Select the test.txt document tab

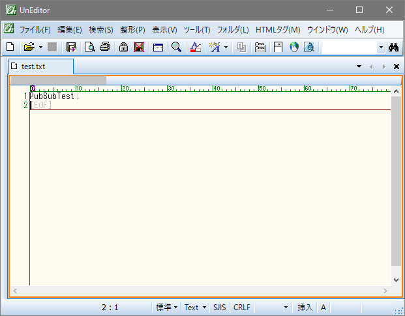[x=41, y=66]
